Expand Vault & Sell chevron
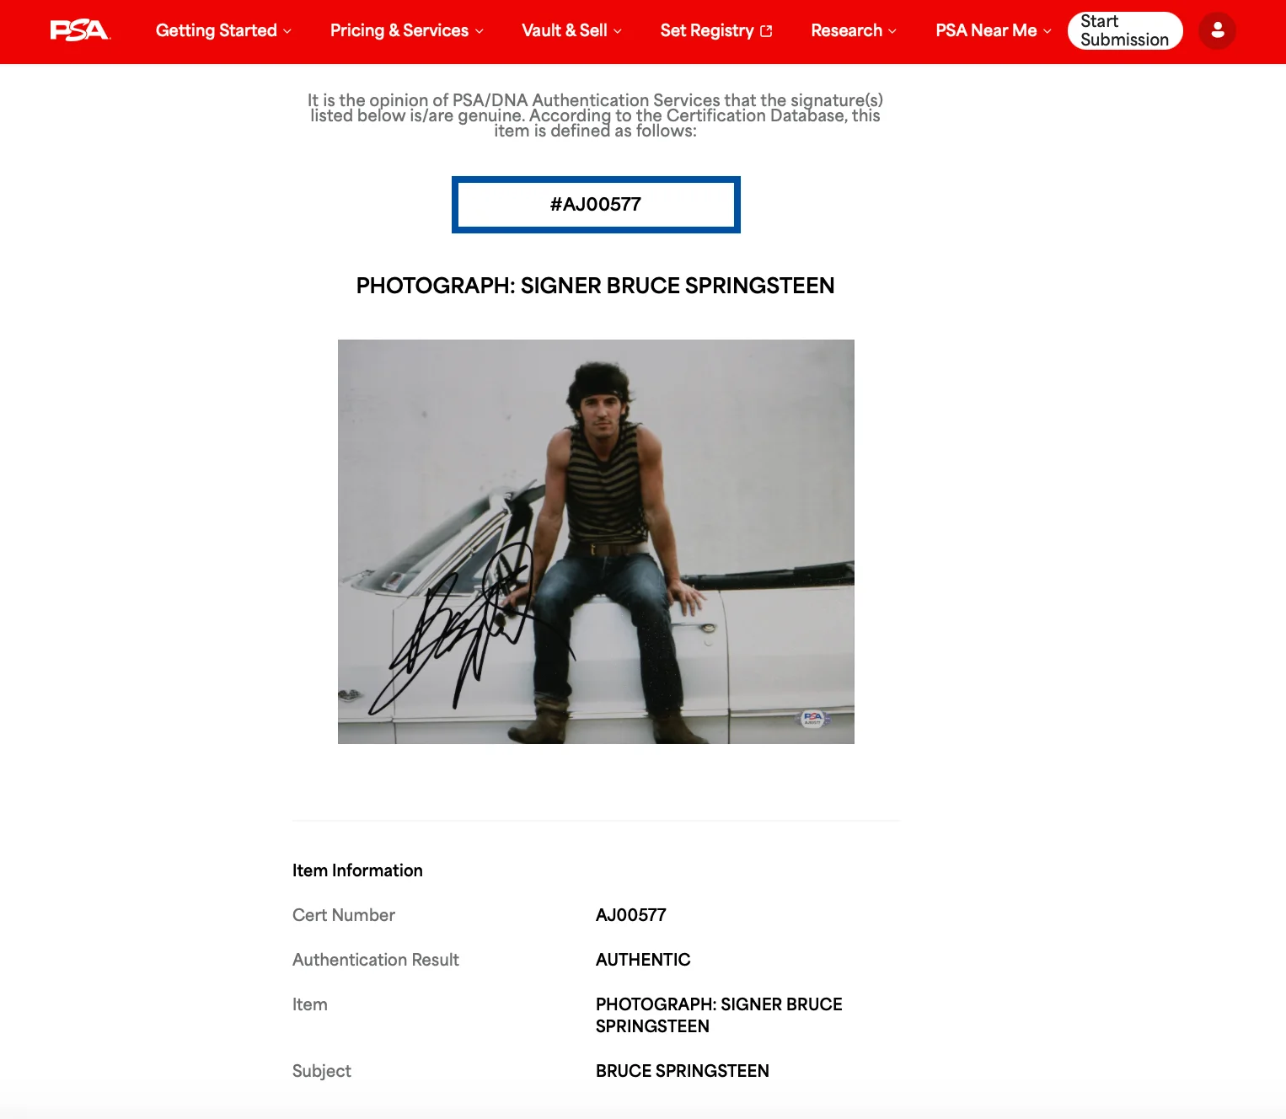This screenshot has width=1286, height=1119. (618, 31)
